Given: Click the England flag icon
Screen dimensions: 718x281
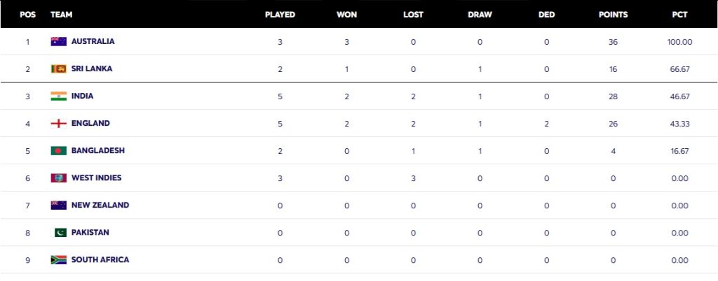Looking at the screenshot, I should (59, 124).
